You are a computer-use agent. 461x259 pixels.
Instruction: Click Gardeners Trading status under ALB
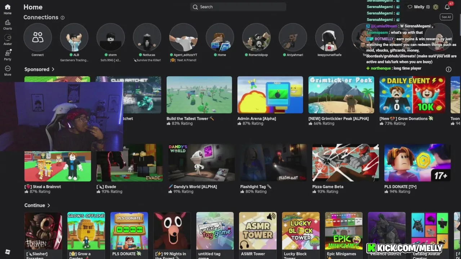[74, 60]
